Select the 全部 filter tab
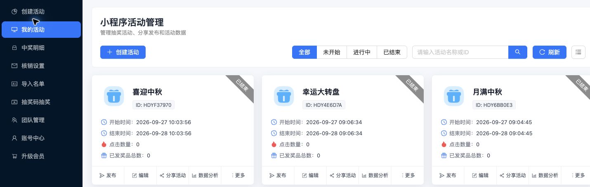The width and height of the screenshot is (590, 187). tap(304, 52)
